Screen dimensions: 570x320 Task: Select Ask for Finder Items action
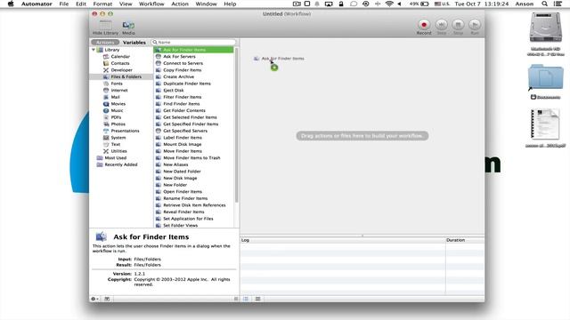(x=194, y=50)
